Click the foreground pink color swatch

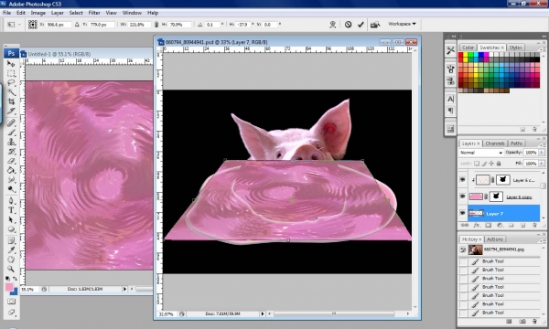click(x=9, y=287)
